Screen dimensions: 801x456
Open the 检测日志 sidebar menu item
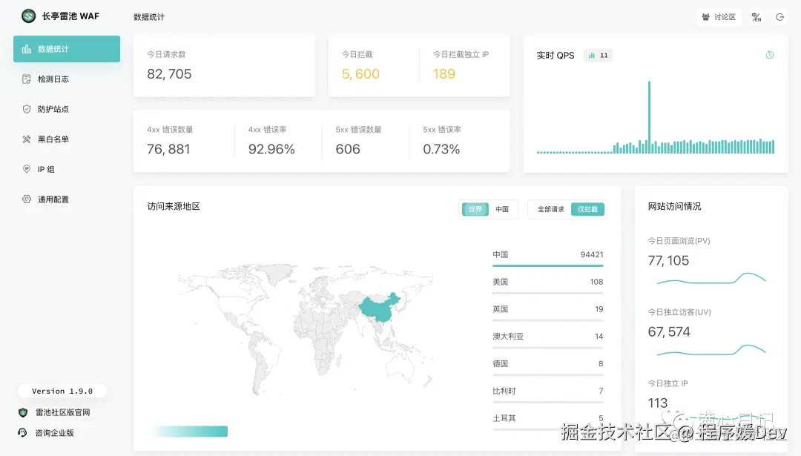coord(67,79)
